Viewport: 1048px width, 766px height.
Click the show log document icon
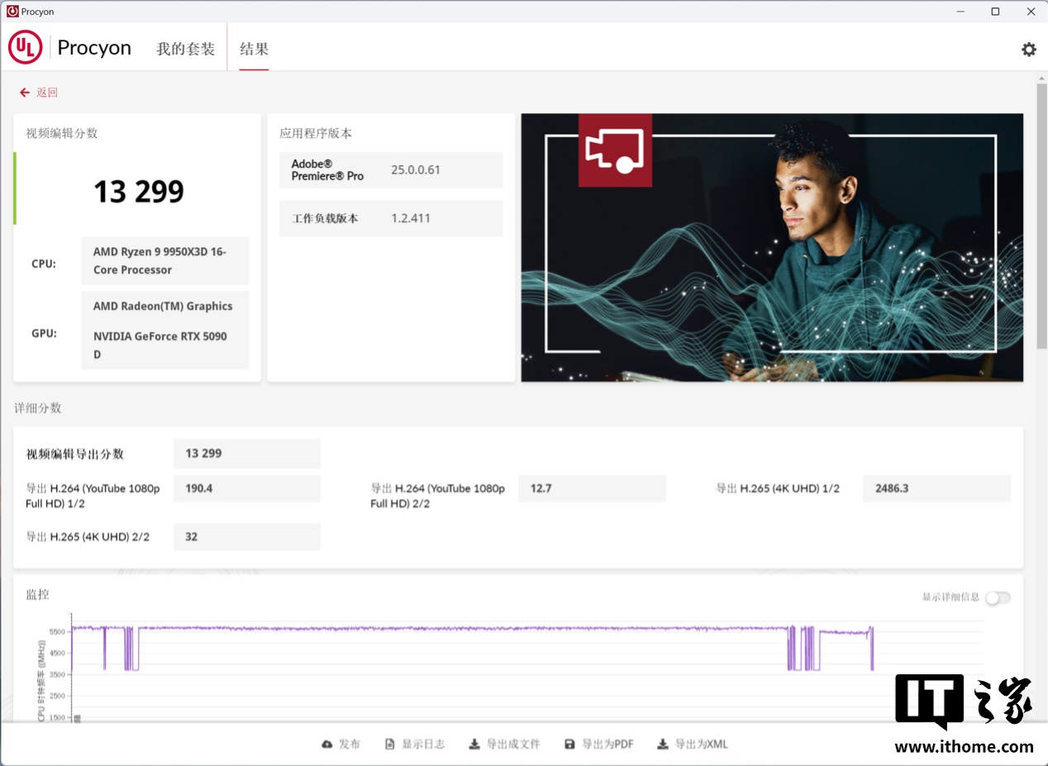[x=390, y=745]
